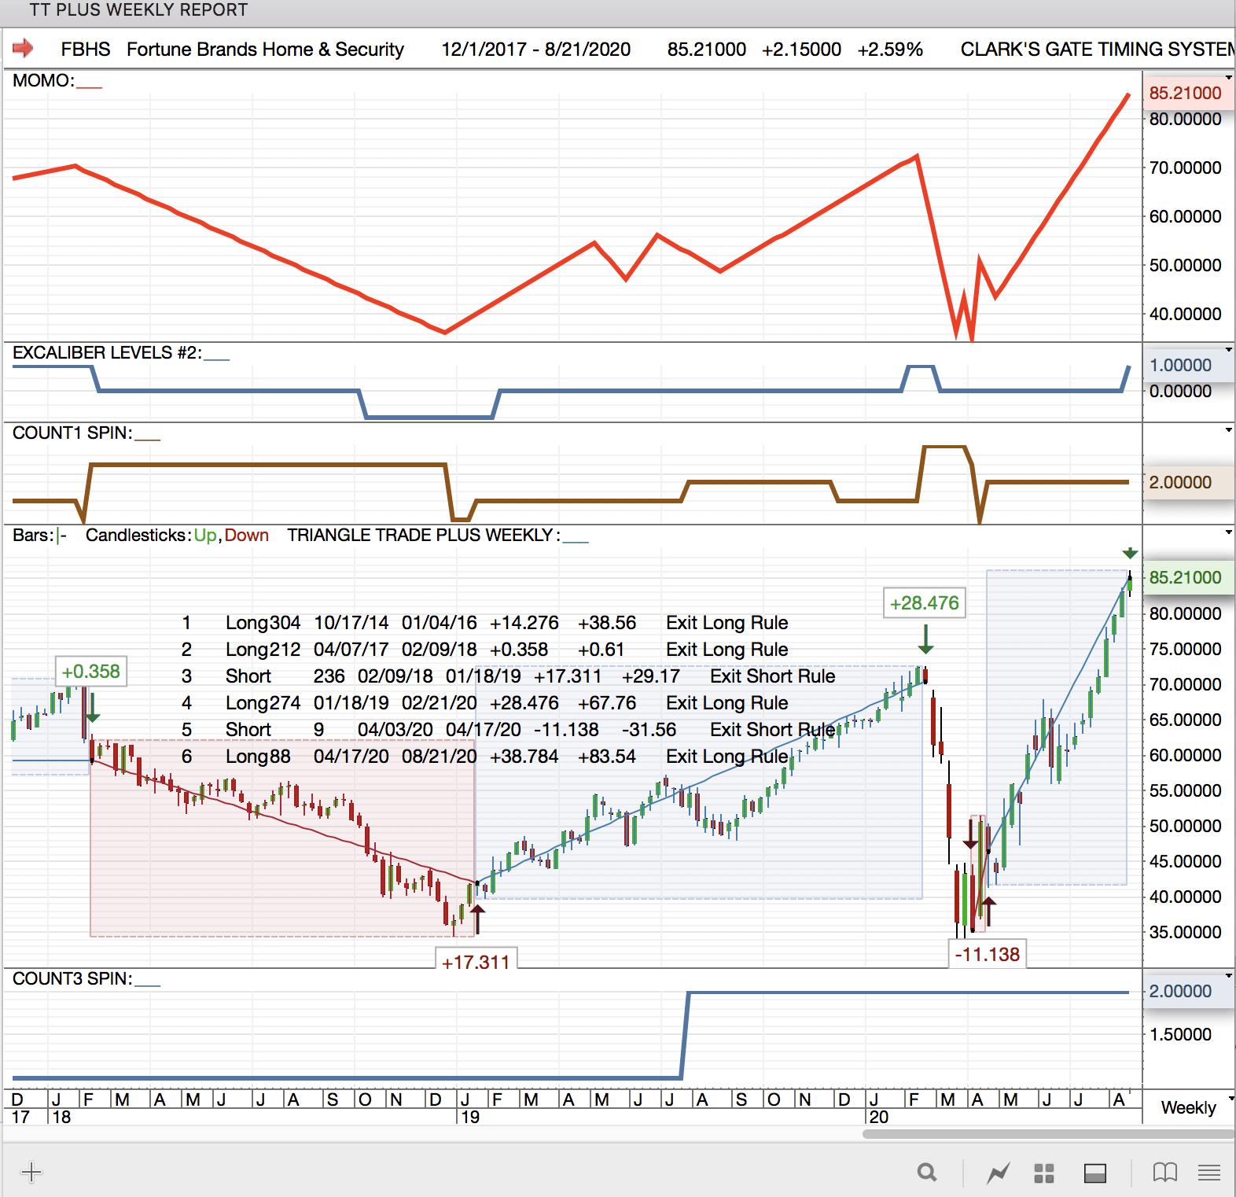Image resolution: width=1236 pixels, height=1197 pixels.
Task: Click the EXCALIBER LEVELS #2 label
Action: coord(107,352)
